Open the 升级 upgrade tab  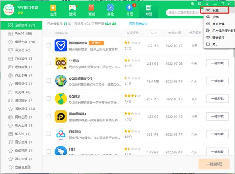pyautogui.click(x=130, y=10)
